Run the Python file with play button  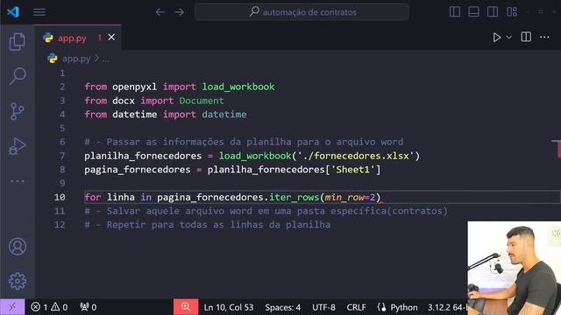(497, 37)
